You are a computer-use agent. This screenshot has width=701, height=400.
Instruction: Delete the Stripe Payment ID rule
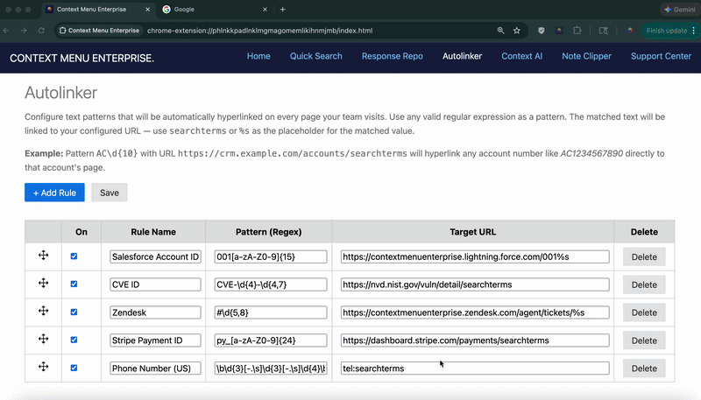[x=644, y=340]
